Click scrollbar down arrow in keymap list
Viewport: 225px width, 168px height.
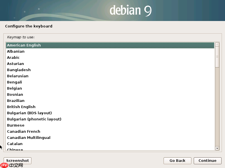coord(217,148)
